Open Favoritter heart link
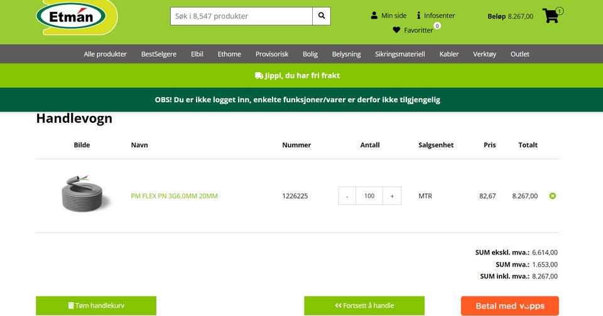Viewport: 603px width, 316px height. [x=413, y=30]
